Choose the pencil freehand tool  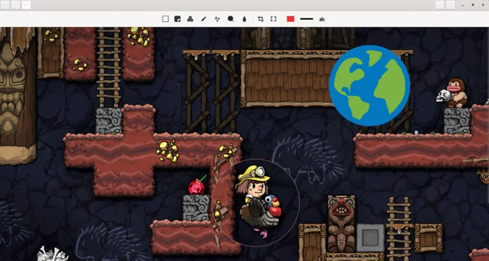pyautogui.click(x=204, y=19)
